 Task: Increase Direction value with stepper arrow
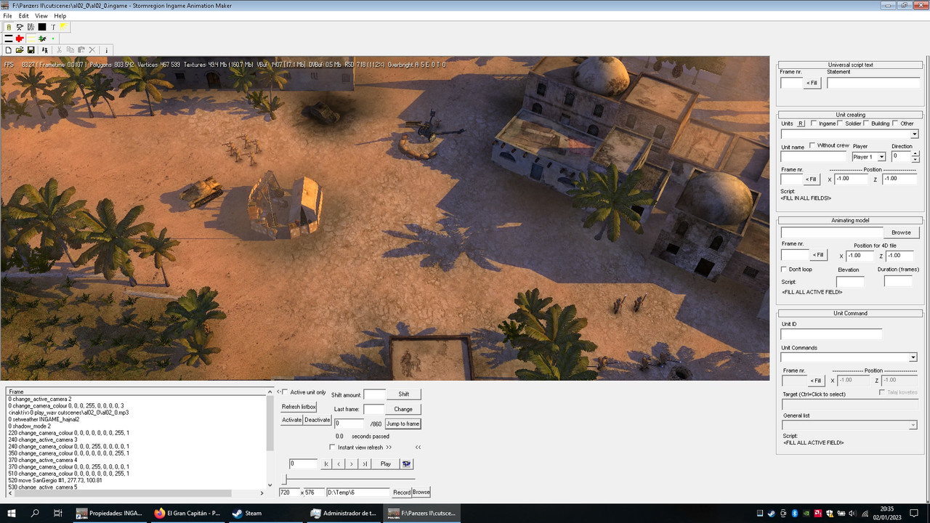[x=915, y=153]
